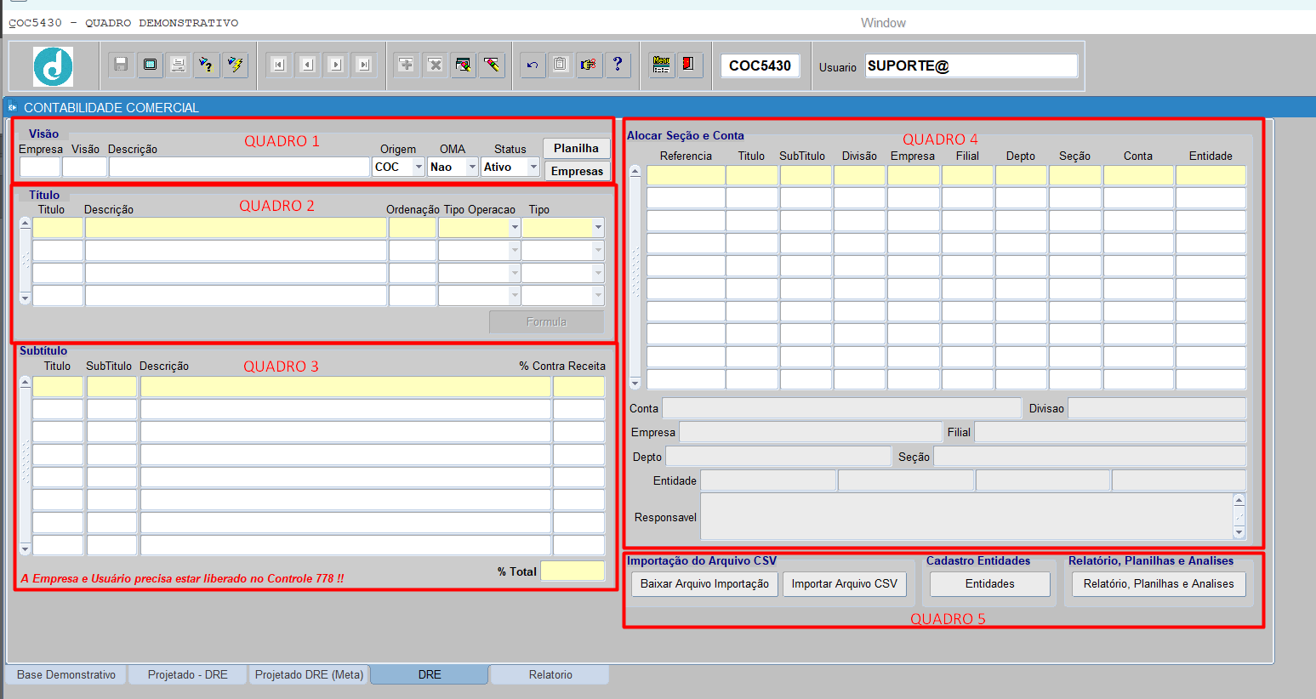The height and width of the screenshot is (699, 1316).
Task: Click the teal 'd' company logo
Action: (x=53, y=66)
